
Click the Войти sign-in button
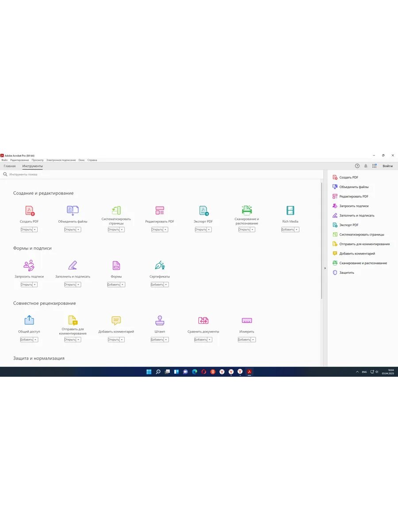coord(388,166)
